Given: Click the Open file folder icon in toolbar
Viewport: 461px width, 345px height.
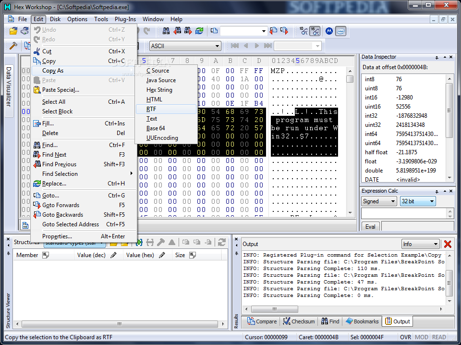Looking at the screenshot, I should click(x=13, y=31).
